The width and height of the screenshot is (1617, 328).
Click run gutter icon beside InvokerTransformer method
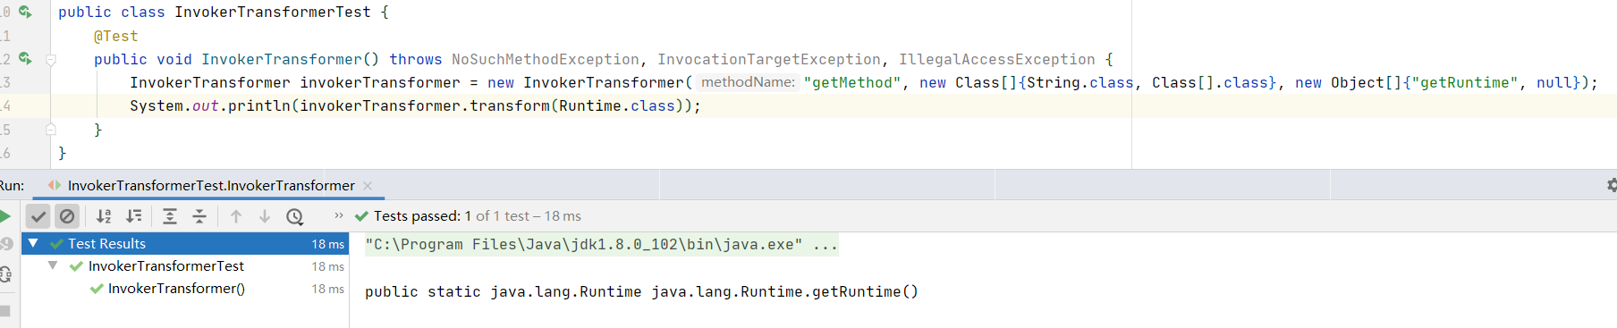coord(25,58)
